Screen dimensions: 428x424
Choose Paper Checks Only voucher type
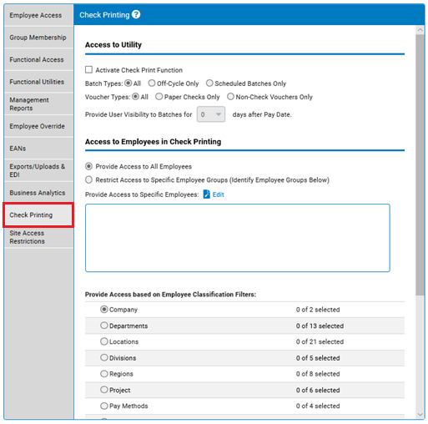159,97
